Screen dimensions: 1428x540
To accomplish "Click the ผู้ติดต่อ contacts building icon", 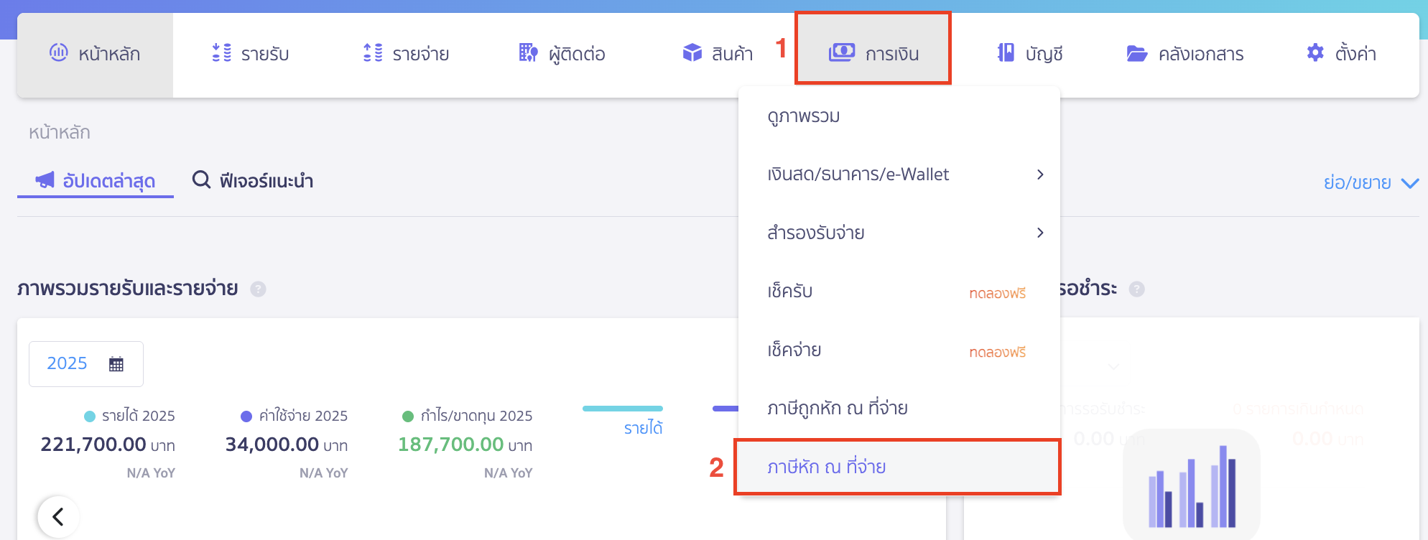I will point(527,52).
